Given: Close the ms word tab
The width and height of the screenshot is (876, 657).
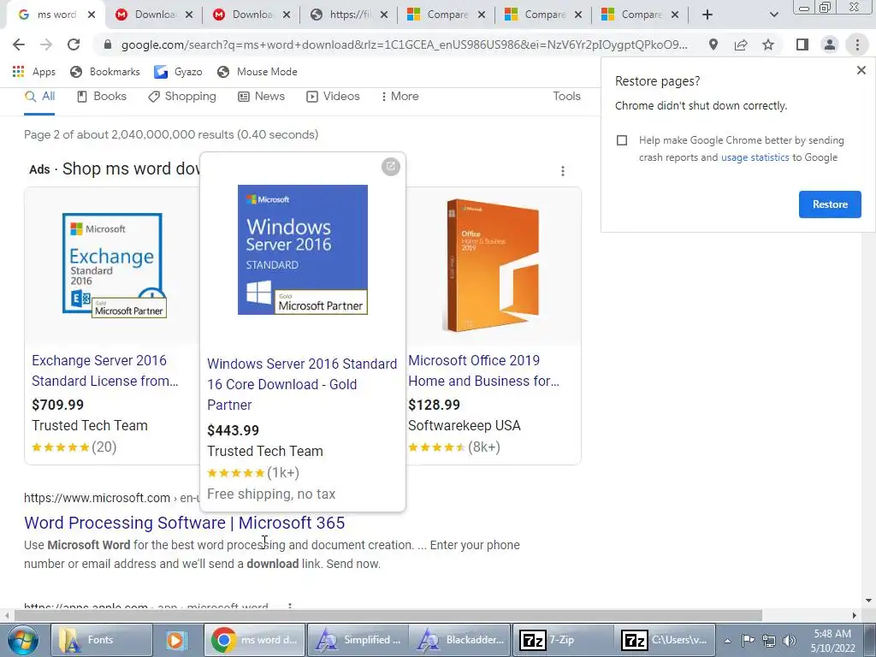Looking at the screenshot, I should [92, 15].
